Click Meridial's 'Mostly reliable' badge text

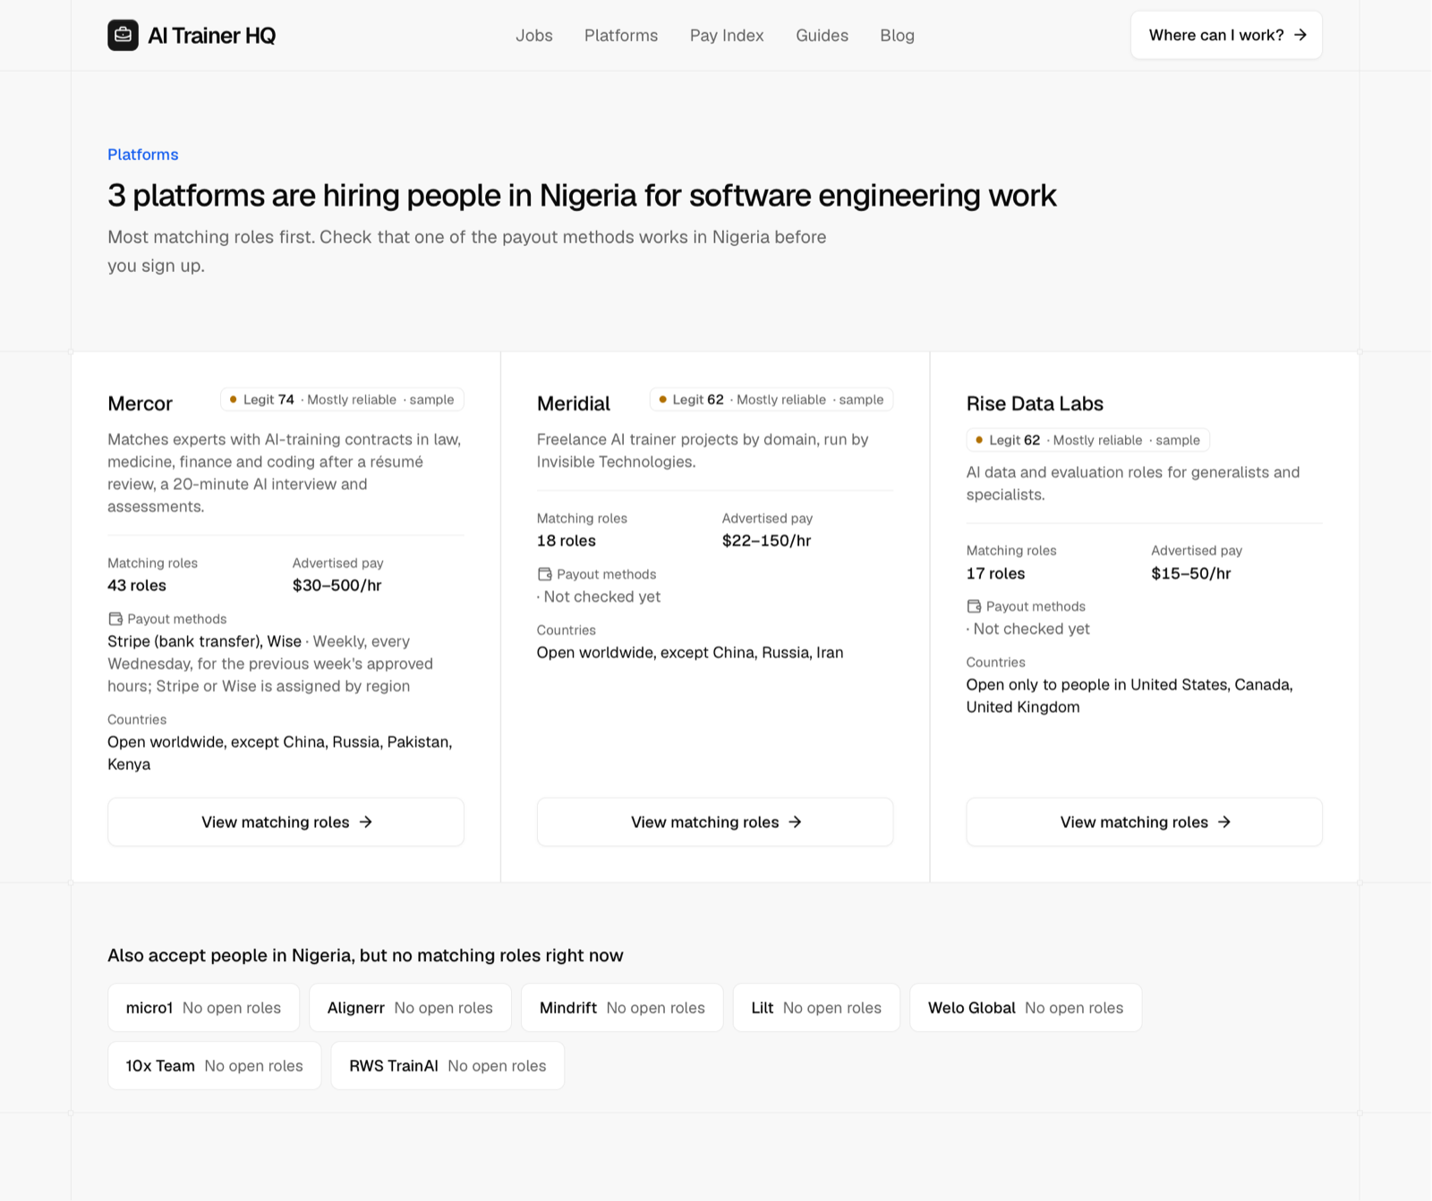click(x=781, y=400)
